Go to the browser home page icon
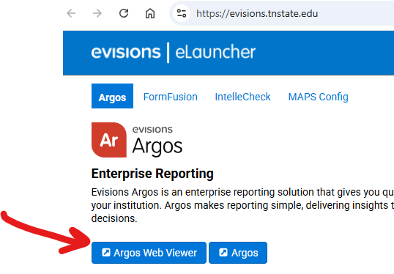Screen dimensions: 394x274 [150, 13]
